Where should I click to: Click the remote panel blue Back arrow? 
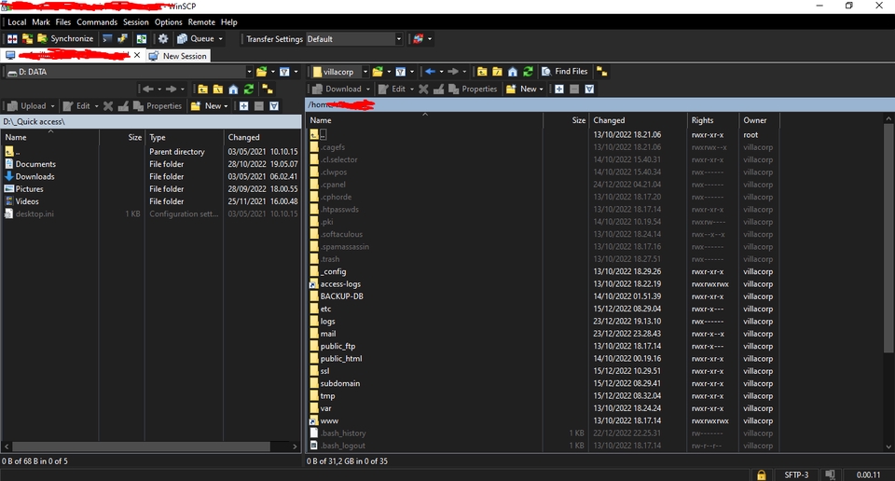(431, 72)
